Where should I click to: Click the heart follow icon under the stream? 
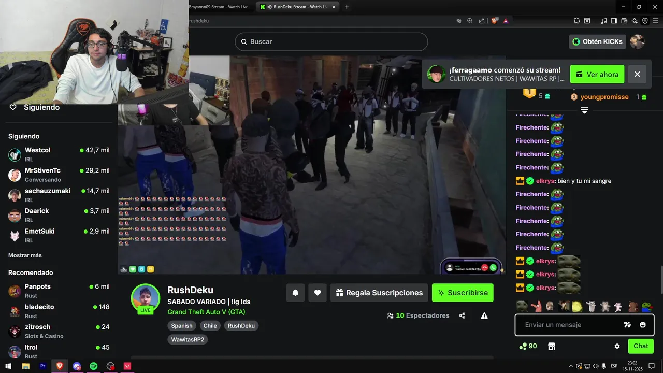318,293
